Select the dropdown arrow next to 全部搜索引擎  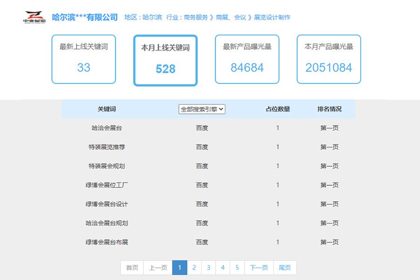click(222, 109)
